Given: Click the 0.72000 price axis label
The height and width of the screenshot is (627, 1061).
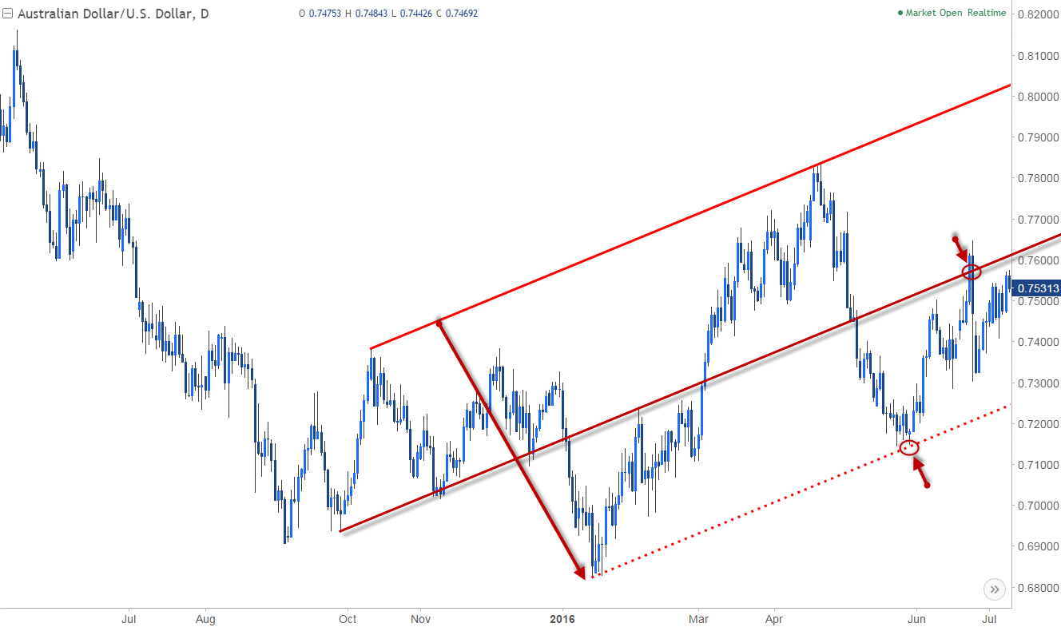Looking at the screenshot, I should [x=1037, y=423].
